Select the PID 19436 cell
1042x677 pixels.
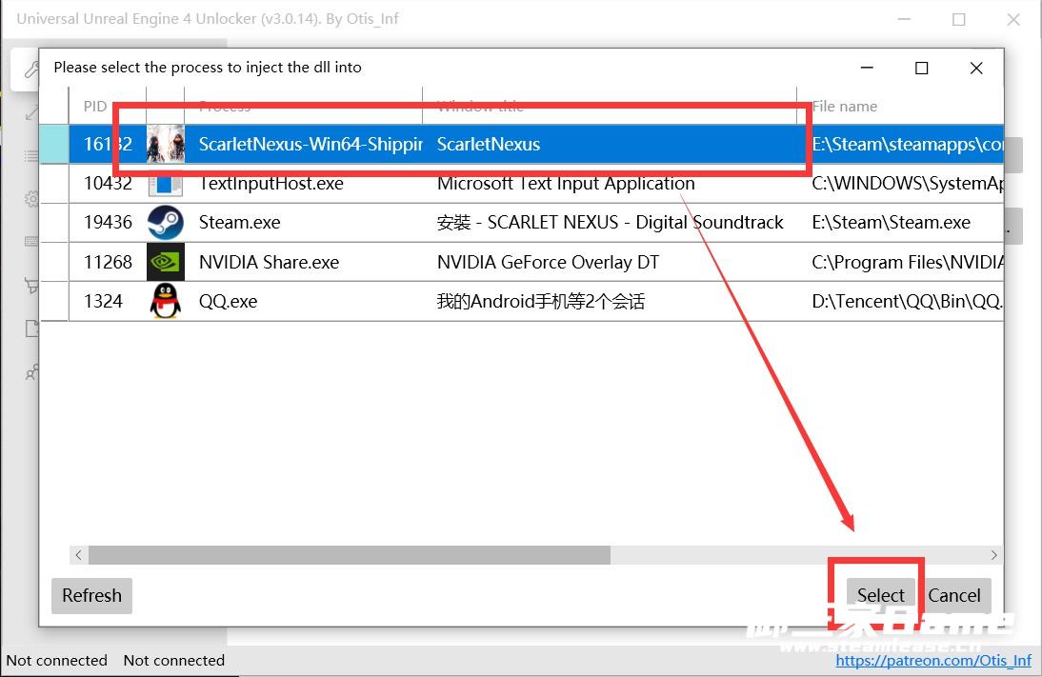pyautogui.click(x=108, y=223)
